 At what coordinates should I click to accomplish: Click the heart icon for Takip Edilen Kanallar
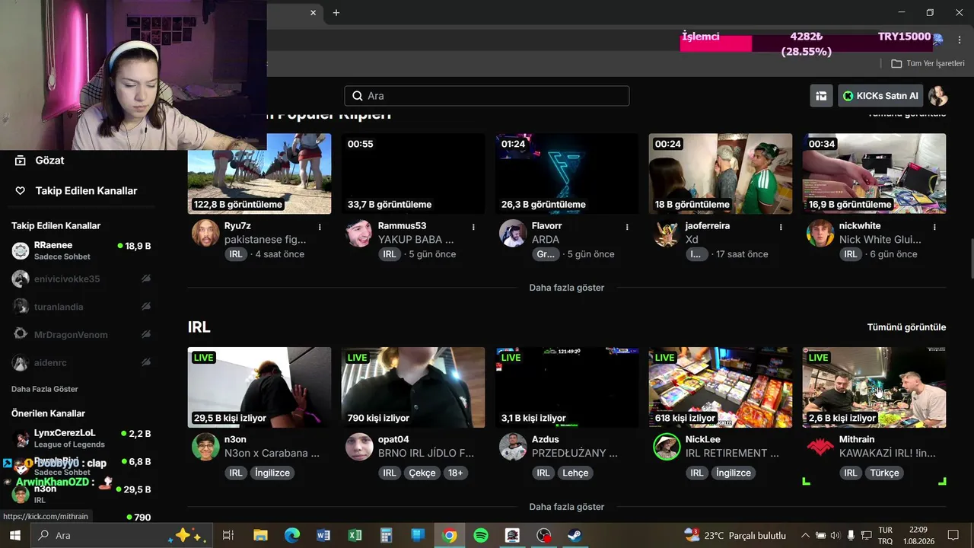coord(21,191)
